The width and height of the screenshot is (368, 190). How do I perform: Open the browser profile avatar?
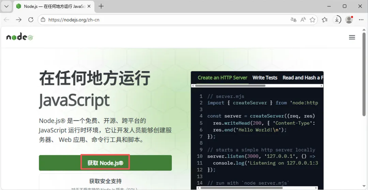349,20
